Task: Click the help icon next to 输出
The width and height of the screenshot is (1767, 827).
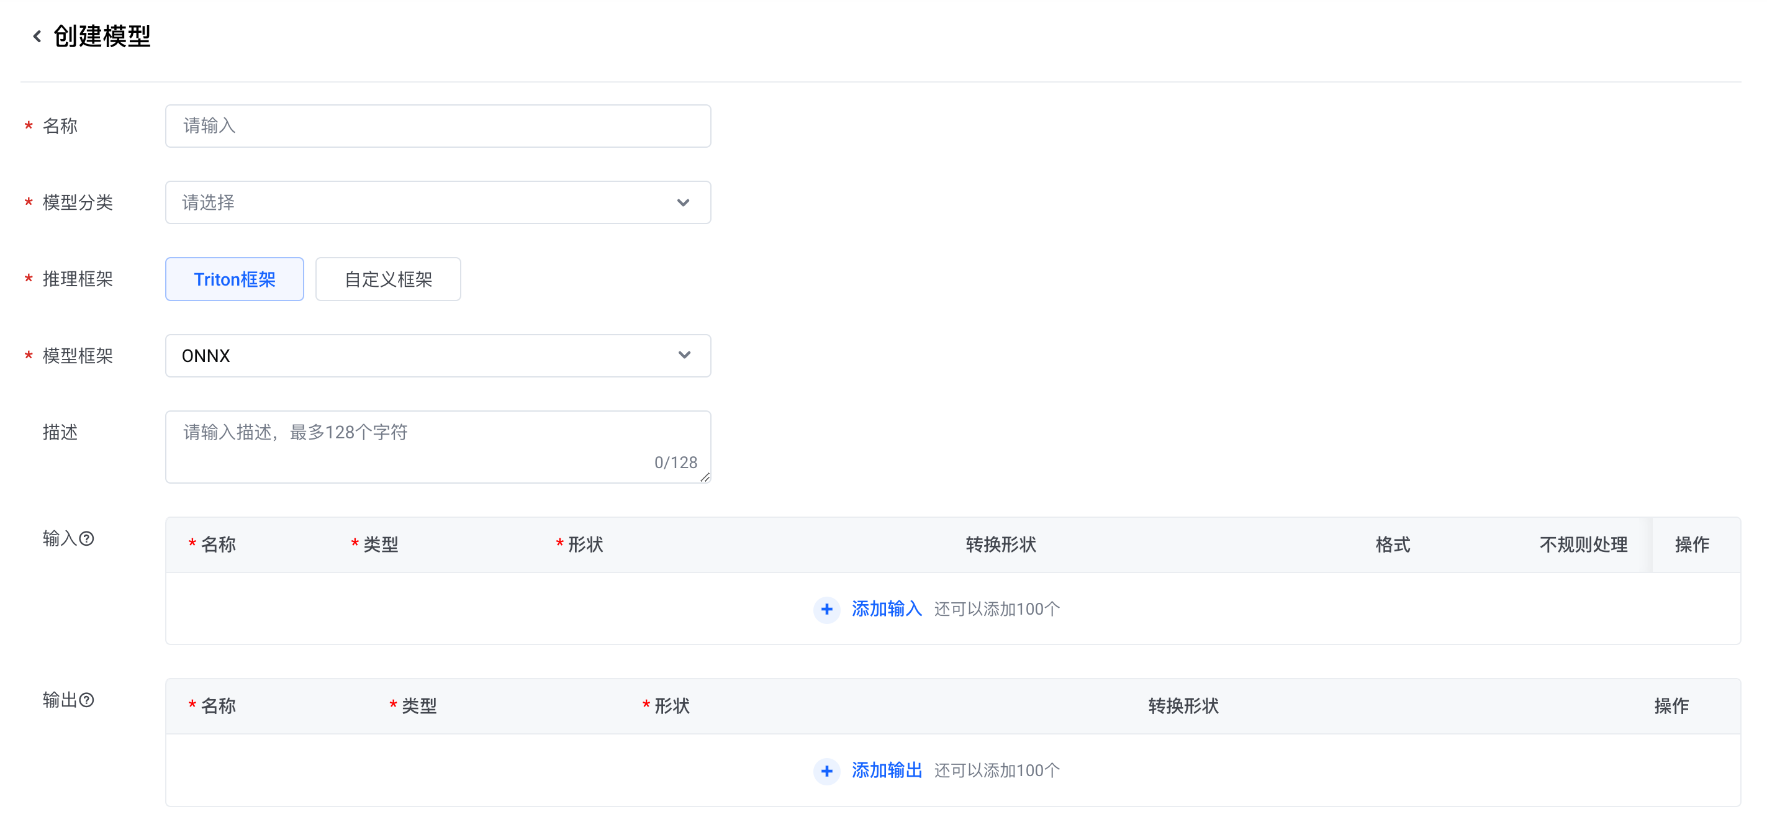Action: 86,700
